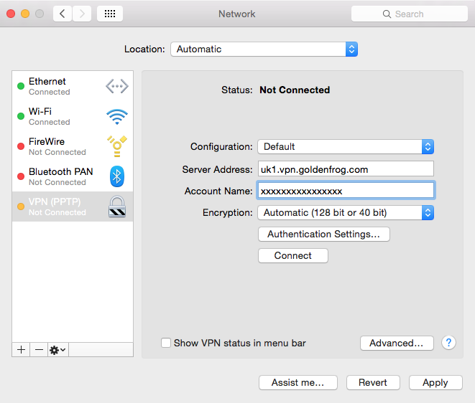Select Ethernet in the service list
475x403 pixels.
[73, 86]
